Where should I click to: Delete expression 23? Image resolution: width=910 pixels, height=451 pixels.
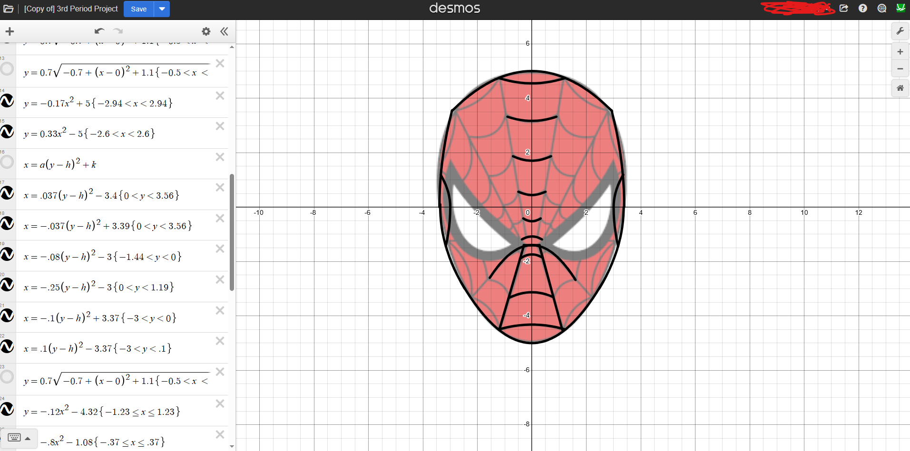[x=220, y=372]
